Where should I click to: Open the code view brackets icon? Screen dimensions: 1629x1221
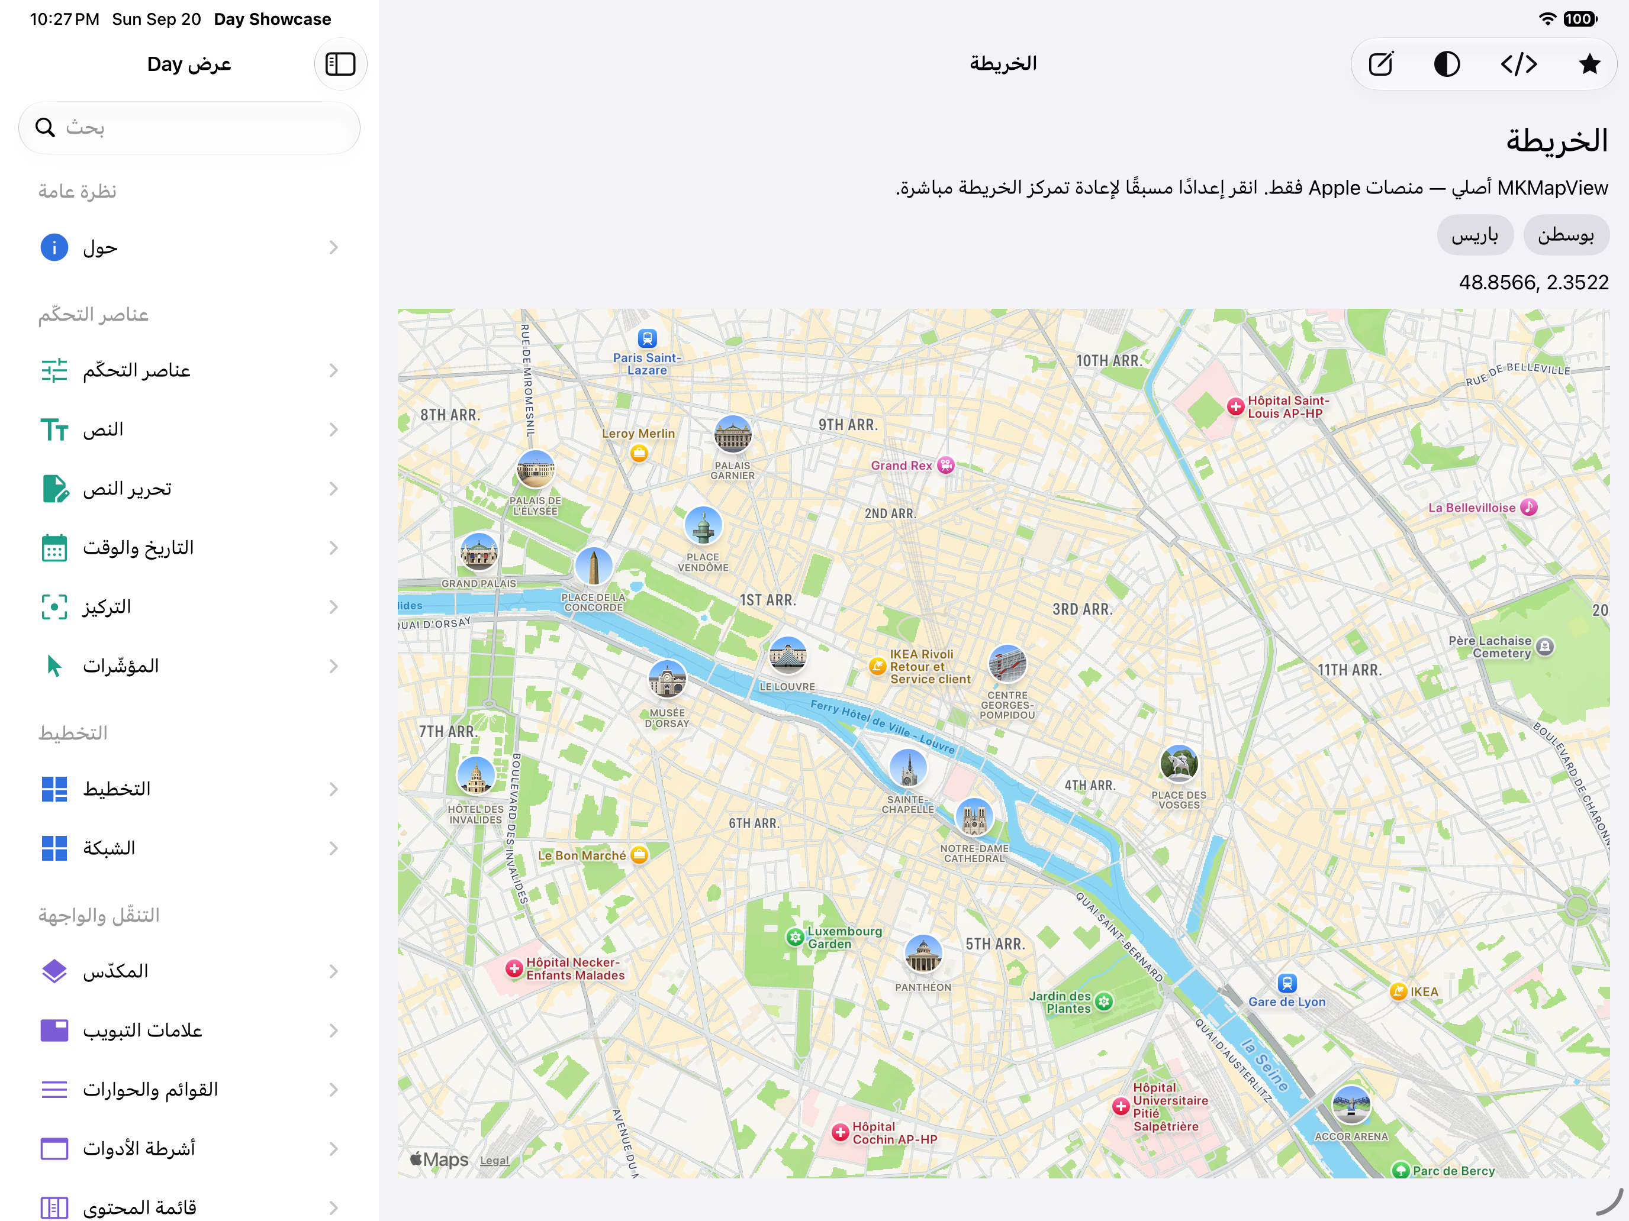click(x=1518, y=64)
